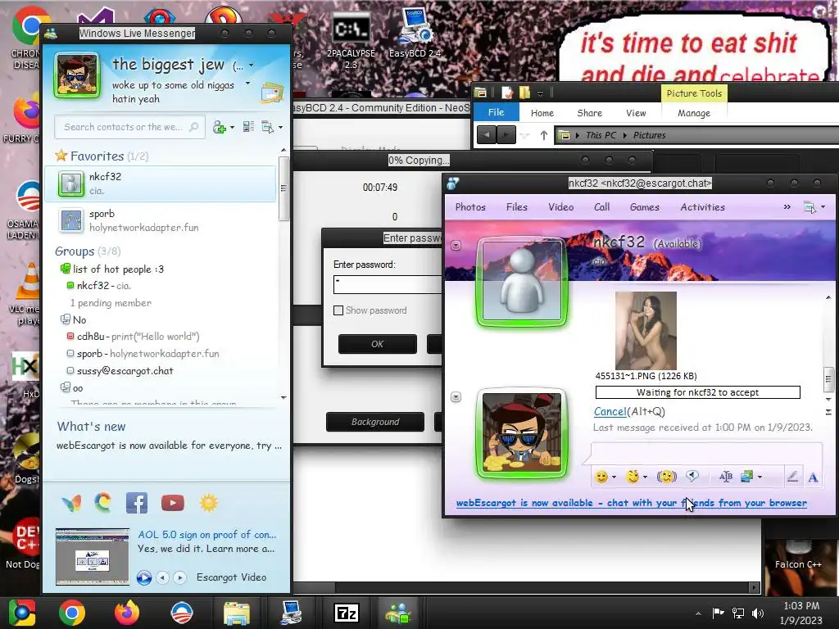This screenshot has height=629, width=839.
Task: Open the emoticon picker dropdown in chat
Action: [x=614, y=477]
